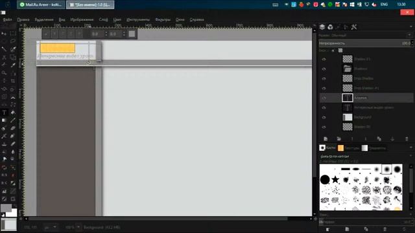Click the text color swatch on canvas toolbar
This screenshot has width=415, height=233.
pyautogui.click(x=132, y=34)
